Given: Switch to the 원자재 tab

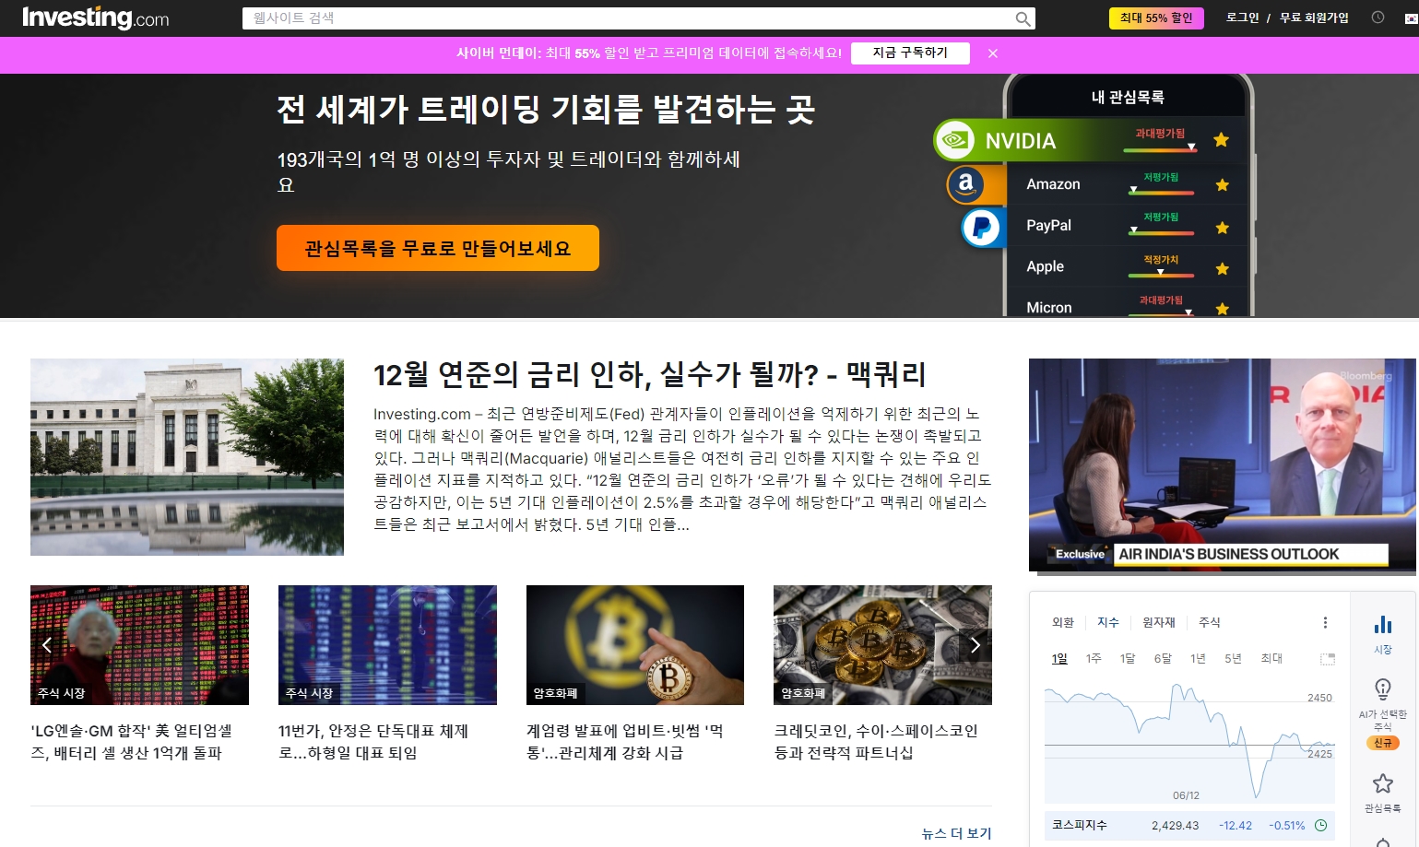Looking at the screenshot, I should [1159, 622].
